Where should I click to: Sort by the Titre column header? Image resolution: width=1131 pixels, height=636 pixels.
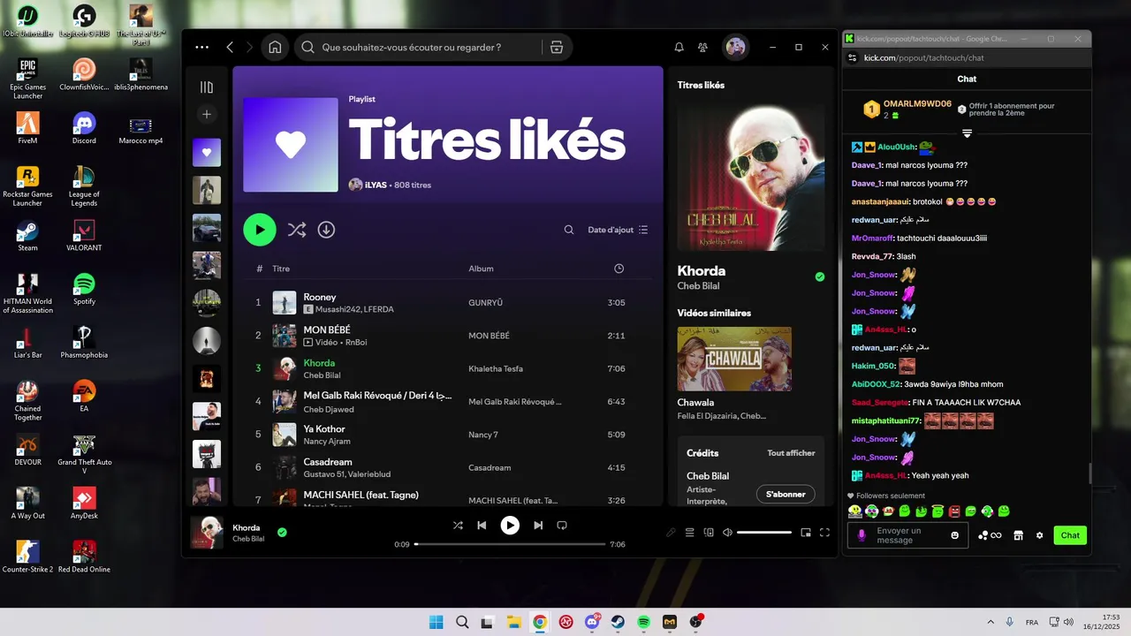pyautogui.click(x=281, y=269)
